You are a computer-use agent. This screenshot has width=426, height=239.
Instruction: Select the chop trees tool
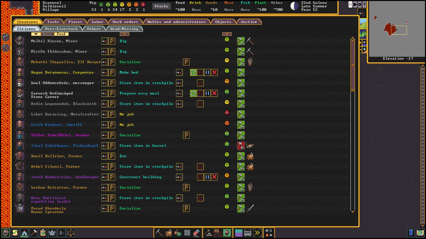[169, 233]
